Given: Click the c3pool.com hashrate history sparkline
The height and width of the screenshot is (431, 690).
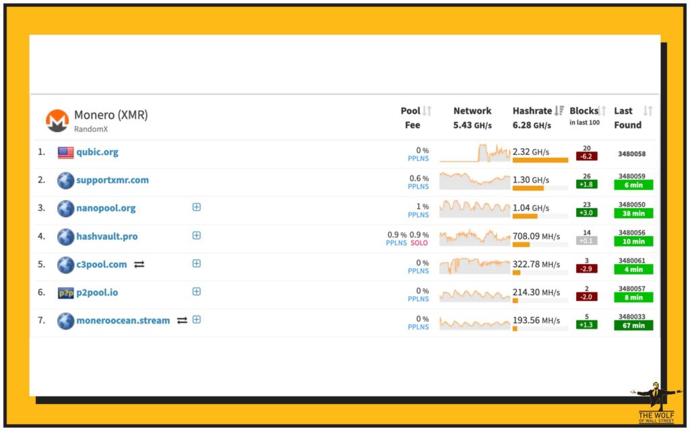Looking at the screenshot, I should point(475,265).
